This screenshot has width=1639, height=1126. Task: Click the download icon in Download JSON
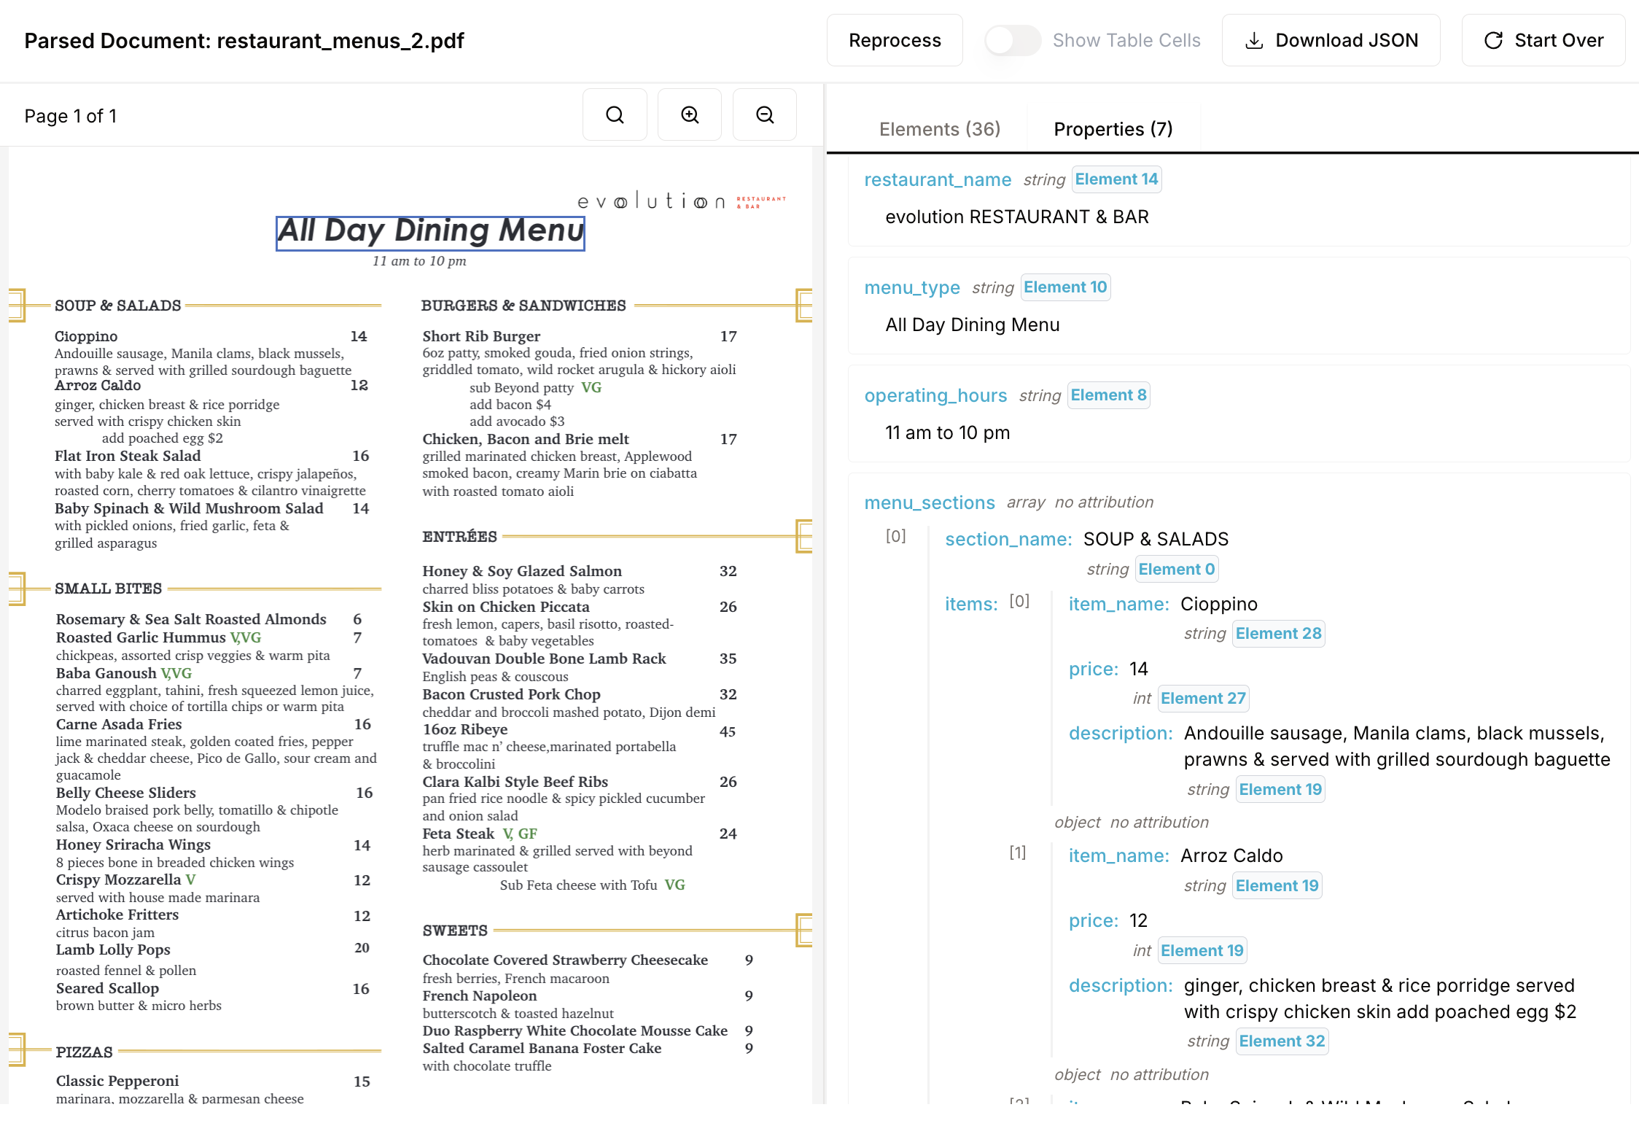pos(1254,40)
